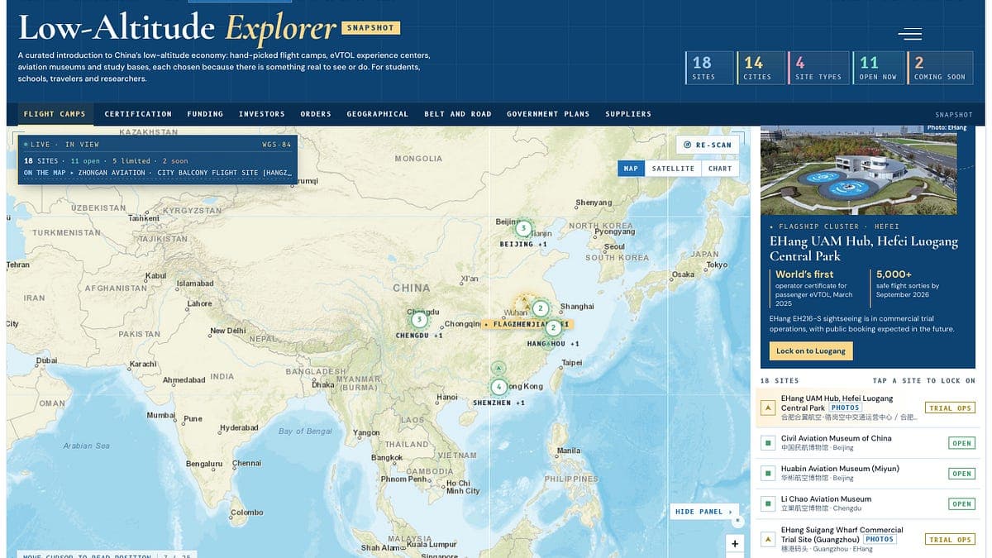Open the Government Plans tab
The image size is (992, 558).
pos(548,114)
